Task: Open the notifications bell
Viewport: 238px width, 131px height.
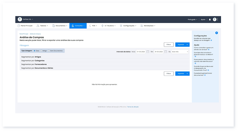Action: coord(210,20)
